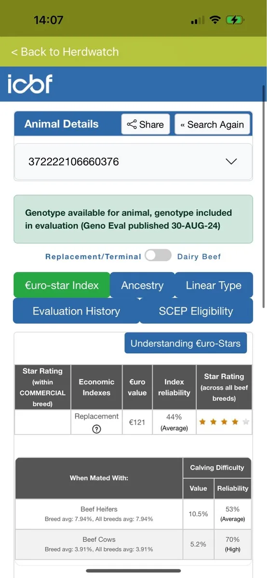The image size is (267, 578).
Task: Open Understanding €uro-Stars guide
Action: 186,343
